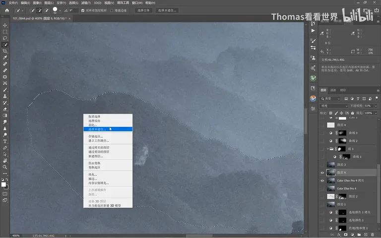Screen dimensions: 381x238
Task: Click the Play actions icon in side strip
Action: click(313, 31)
